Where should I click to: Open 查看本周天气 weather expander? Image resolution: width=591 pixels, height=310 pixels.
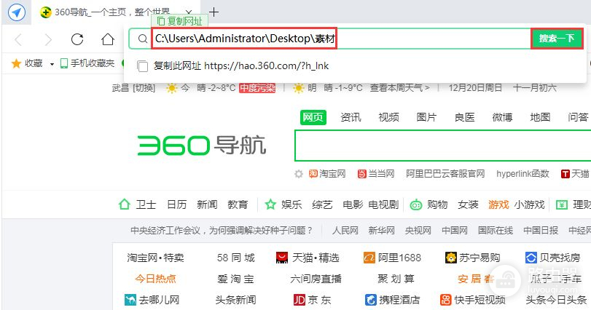click(399, 88)
